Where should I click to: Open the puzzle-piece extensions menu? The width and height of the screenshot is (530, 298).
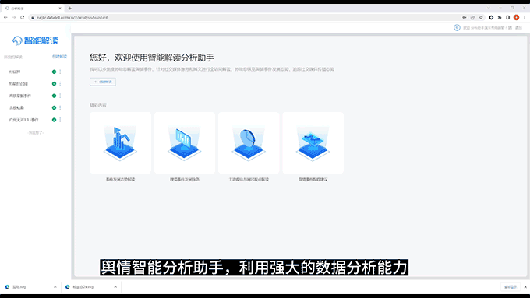500,18
